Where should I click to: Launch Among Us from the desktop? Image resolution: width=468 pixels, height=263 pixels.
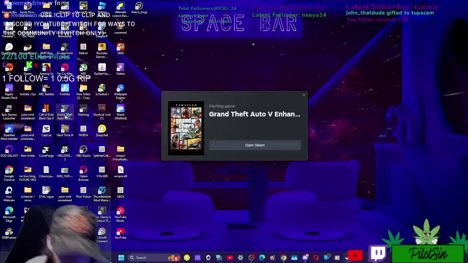tap(46, 69)
